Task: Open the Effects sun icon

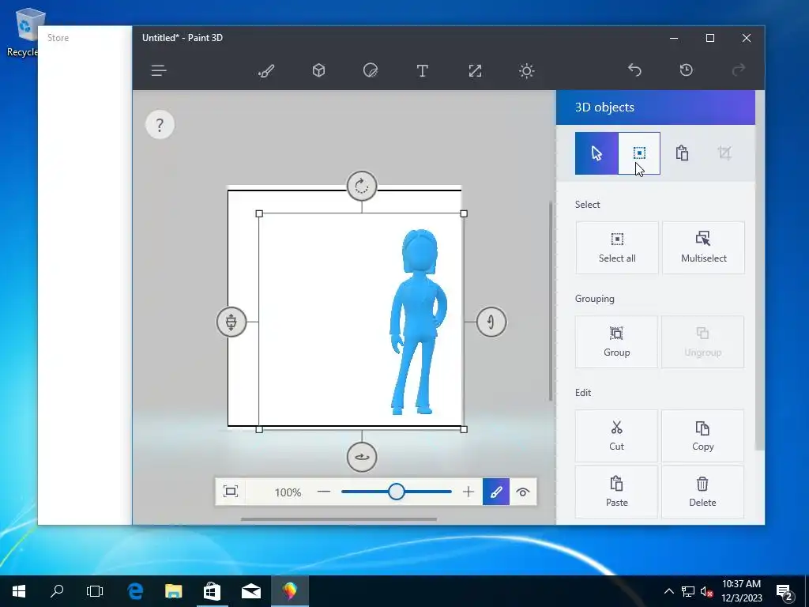Action: coord(526,70)
